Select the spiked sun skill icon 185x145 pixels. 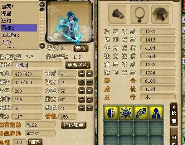pyautogui.click(x=126, y=112)
